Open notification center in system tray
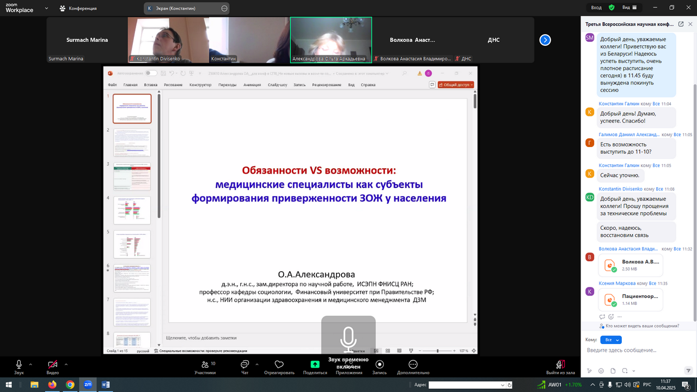697x392 pixels. (686, 384)
